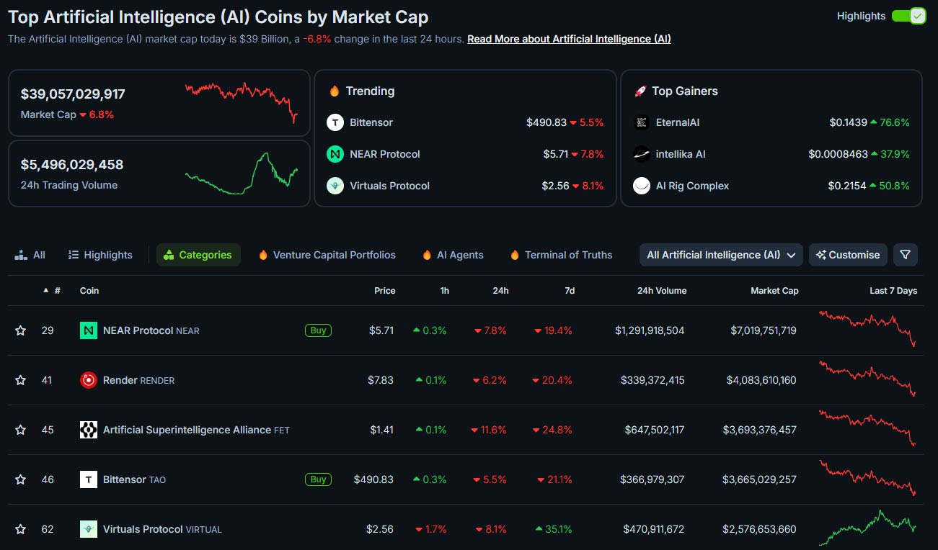Star Virtuals Protocol as a favorite
Image resolution: width=938 pixels, height=550 pixels.
click(x=20, y=529)
